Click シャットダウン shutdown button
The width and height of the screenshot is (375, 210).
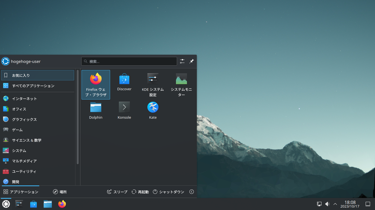(168, 192)
